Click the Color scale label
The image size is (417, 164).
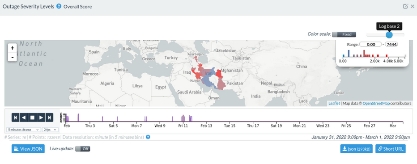(x=319, y=34)
